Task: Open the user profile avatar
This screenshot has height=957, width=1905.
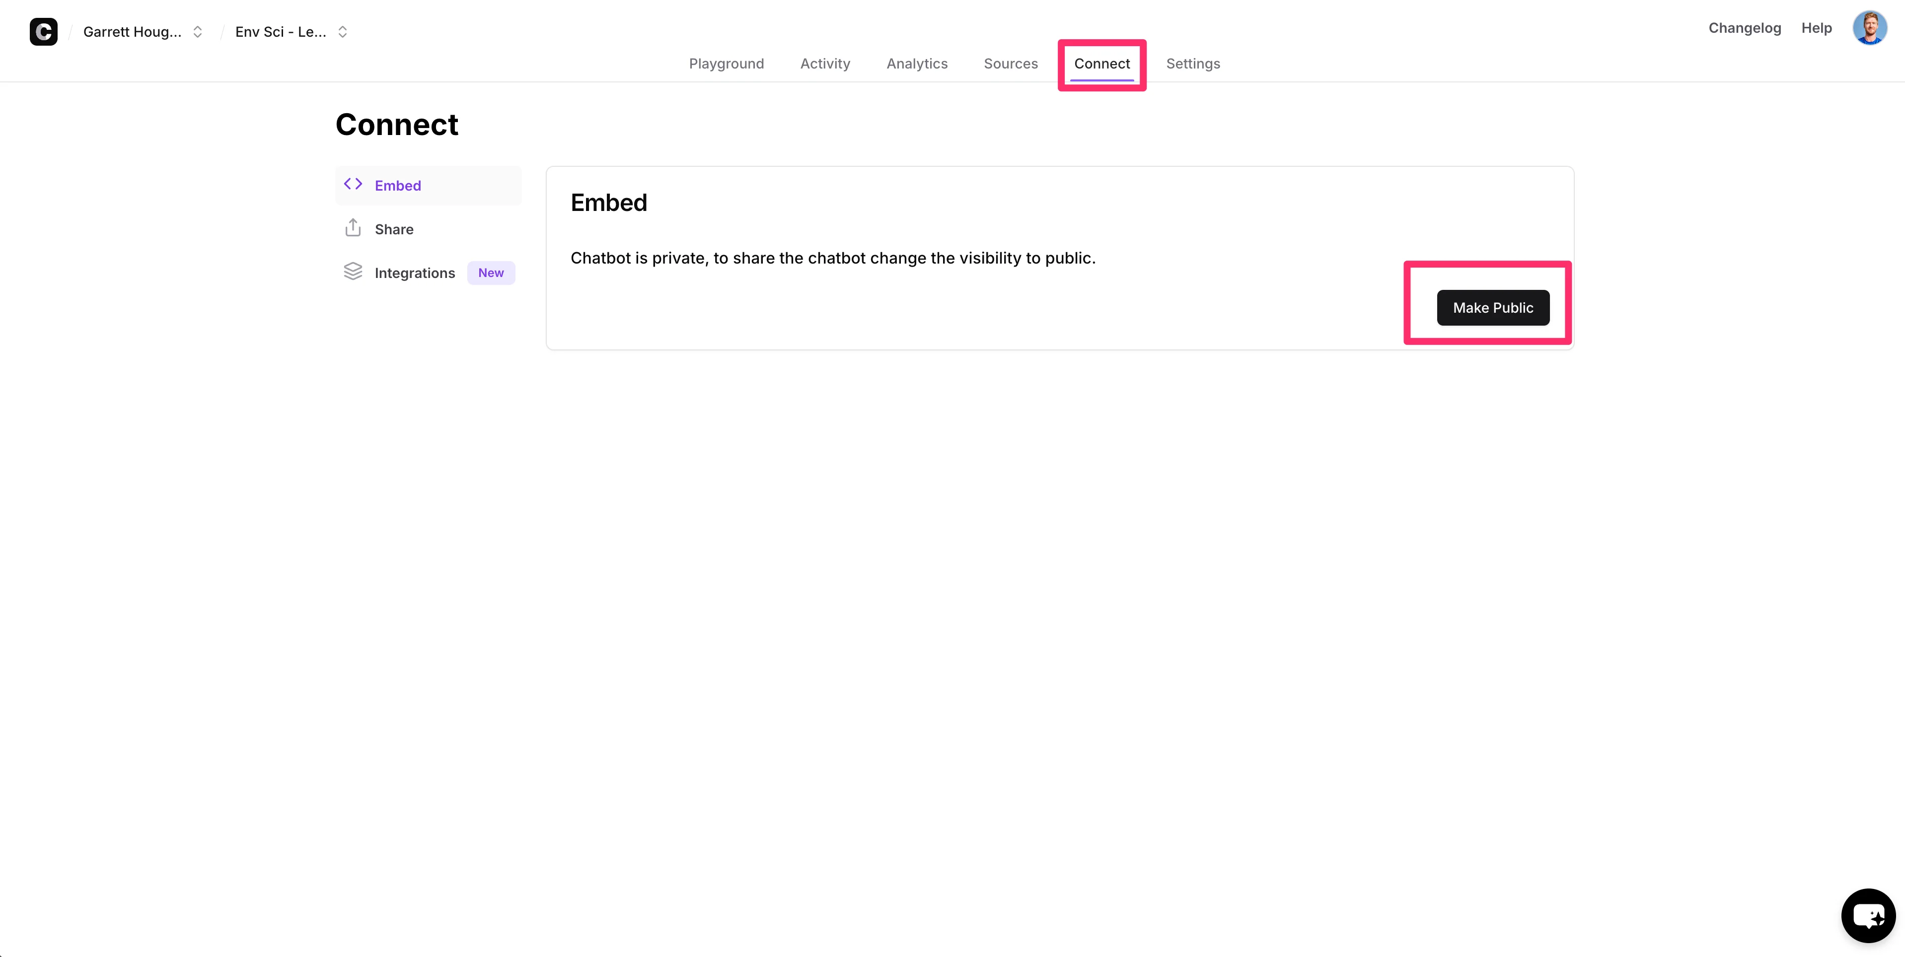Action: click(x=1869, y=28)
